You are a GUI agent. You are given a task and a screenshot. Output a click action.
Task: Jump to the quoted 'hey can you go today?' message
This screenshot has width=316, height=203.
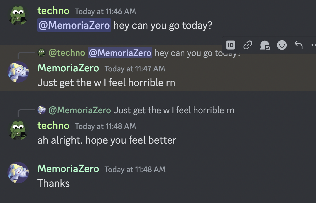click(x=187, y=53)
